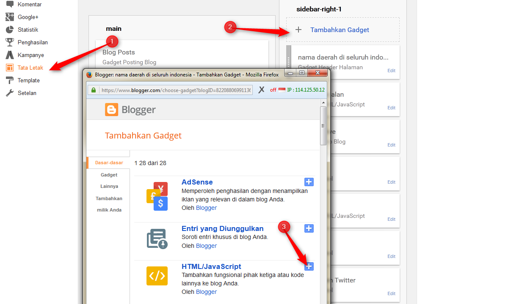Maximize the Tambahkan Gadget popup window
This screenshot has height=304, width=511.
[x=302, y=73]
